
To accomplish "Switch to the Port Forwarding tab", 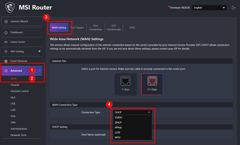I will coord(95,28).
